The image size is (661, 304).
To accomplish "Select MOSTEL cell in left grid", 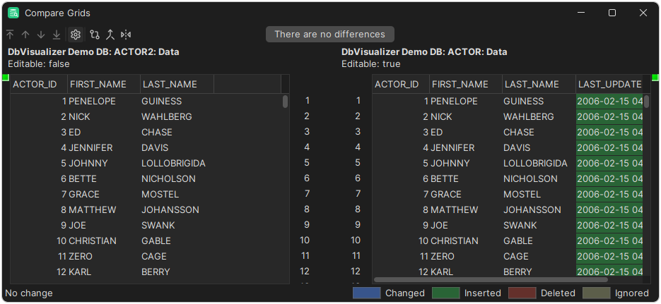I will click(177, 195).
